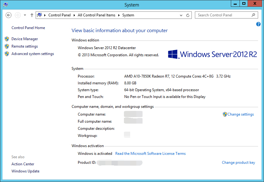Click the computer icon in the address bar
Screen dimensions: 264x182
(39, 15)
